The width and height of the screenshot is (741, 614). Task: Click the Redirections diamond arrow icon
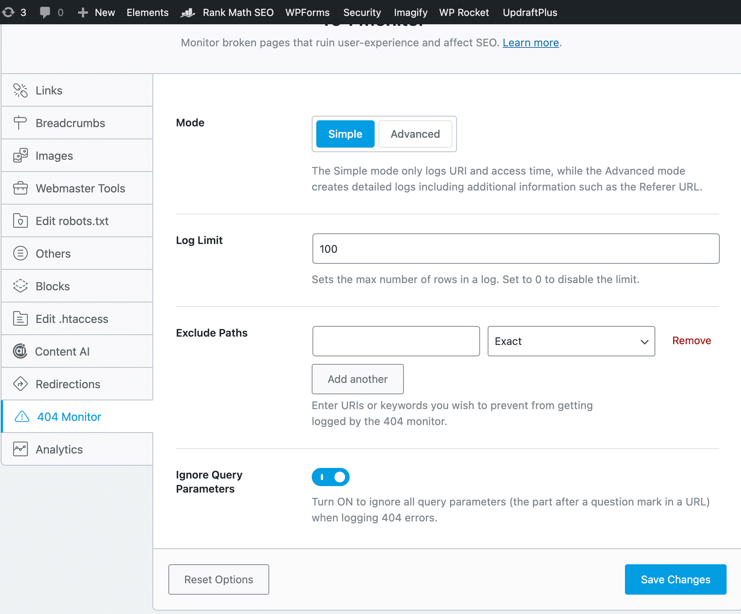tap(20, 384)
